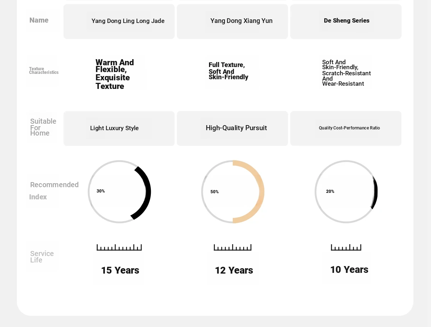Click the ruler icon above 12 Years
431x327 pixels.
[233, 247]
